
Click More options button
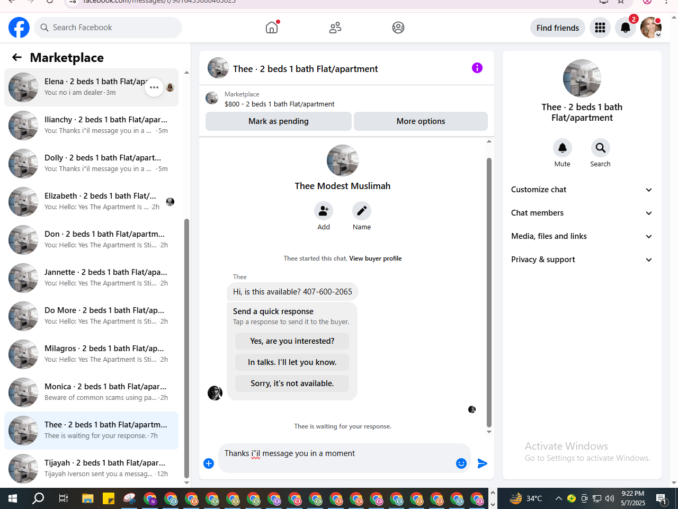point(421,121)
